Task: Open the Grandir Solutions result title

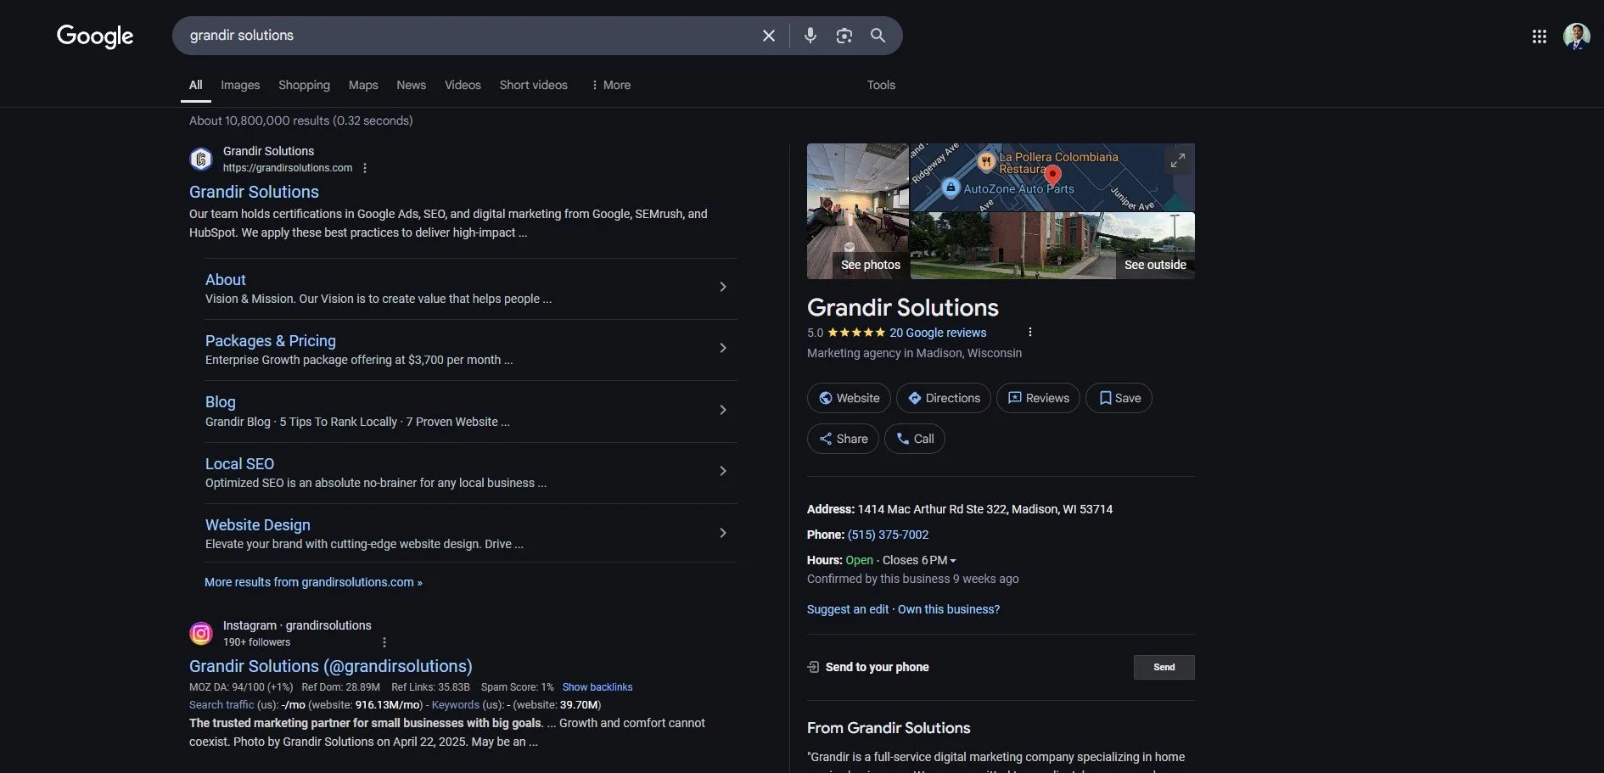Action: (254, 192)
